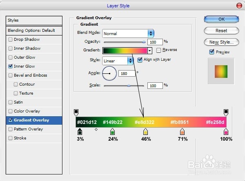This screenshot has height=181, width=245.
Task: Tick the Bevel and Emboss checkbox
Action: tap(10, 75)
